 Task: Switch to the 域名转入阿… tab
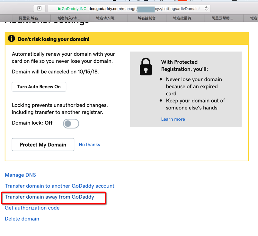coord(107,18)
